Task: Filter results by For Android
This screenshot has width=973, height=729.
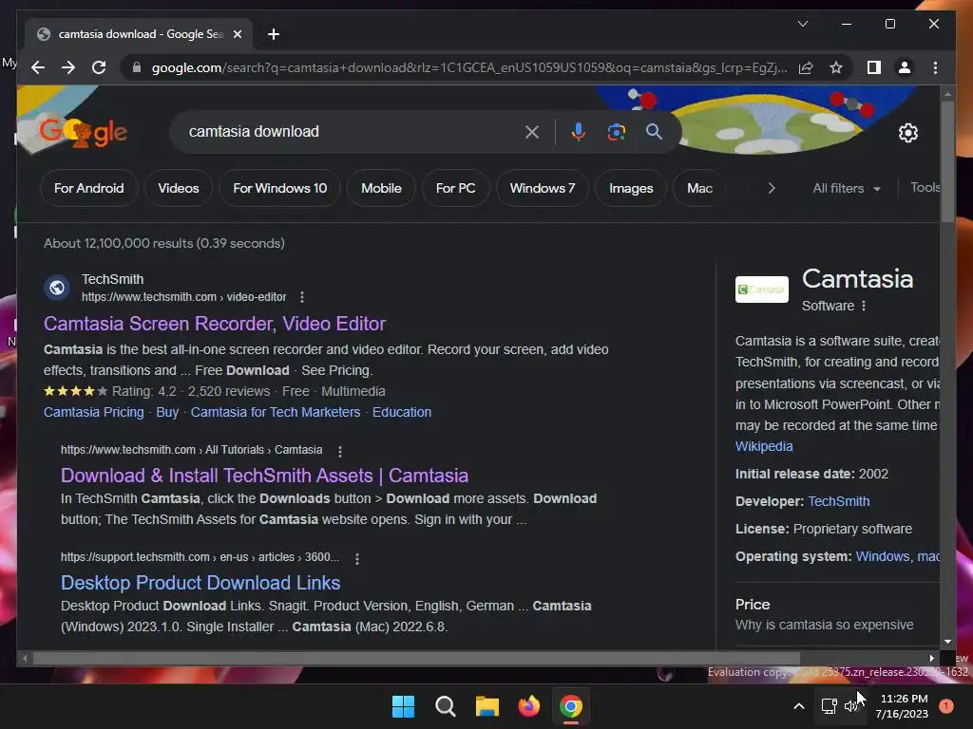Action: [x=88, y=188]
